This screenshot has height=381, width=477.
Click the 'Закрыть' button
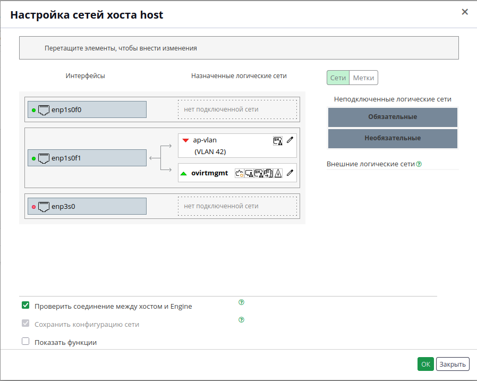tap(453, 364)
